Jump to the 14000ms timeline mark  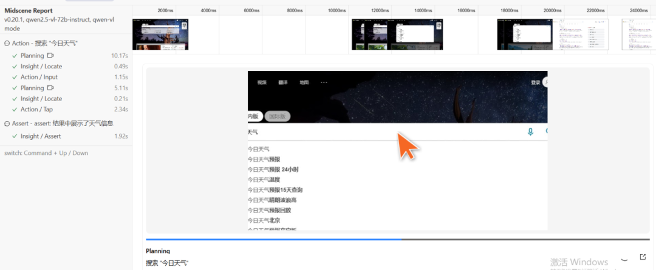pyautogui.click(x=423, y=10)
